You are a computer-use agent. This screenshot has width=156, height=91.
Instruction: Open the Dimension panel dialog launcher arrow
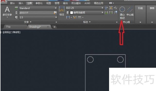click(x=117, y=22)
